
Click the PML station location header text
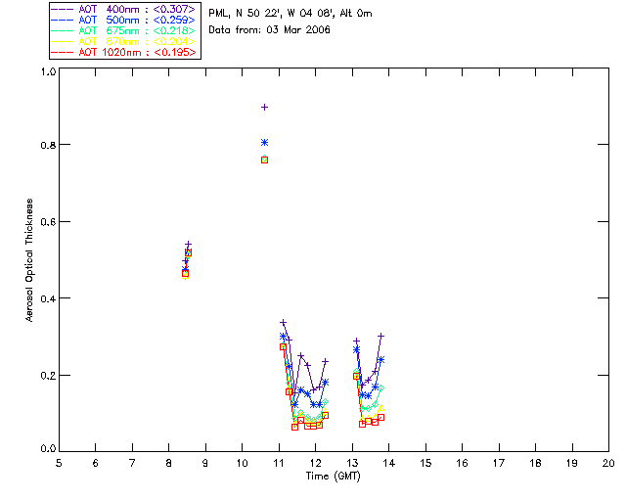(x=291, y=14)
